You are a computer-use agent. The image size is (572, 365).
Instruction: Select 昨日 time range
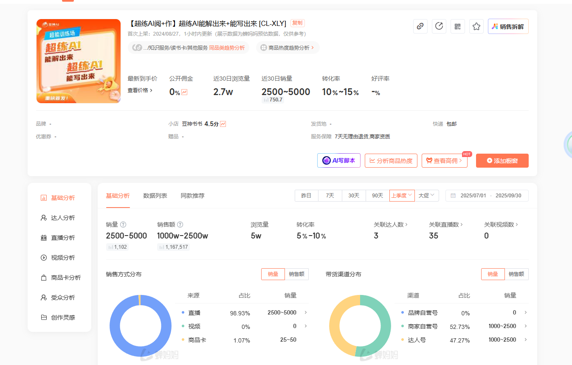307,196
